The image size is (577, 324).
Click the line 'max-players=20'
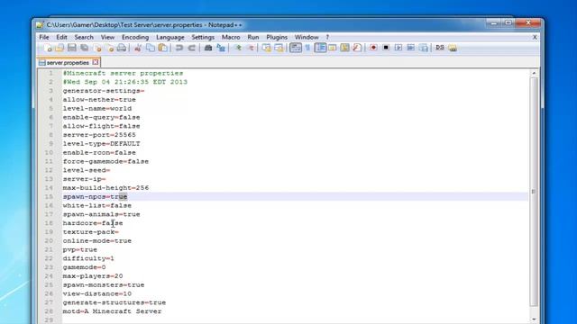click(x=93, y=276)
